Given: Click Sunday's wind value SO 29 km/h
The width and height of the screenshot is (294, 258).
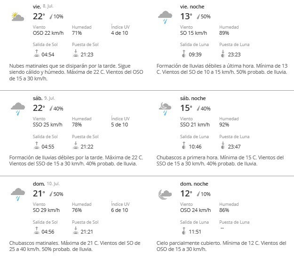Looking at the screenshot, I should point(46,210).
